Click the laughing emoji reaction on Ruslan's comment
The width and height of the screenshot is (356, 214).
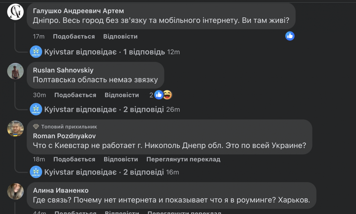coord(167,95)
